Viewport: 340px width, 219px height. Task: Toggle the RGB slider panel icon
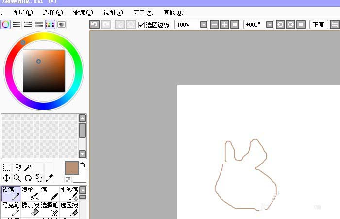(17, 25)
